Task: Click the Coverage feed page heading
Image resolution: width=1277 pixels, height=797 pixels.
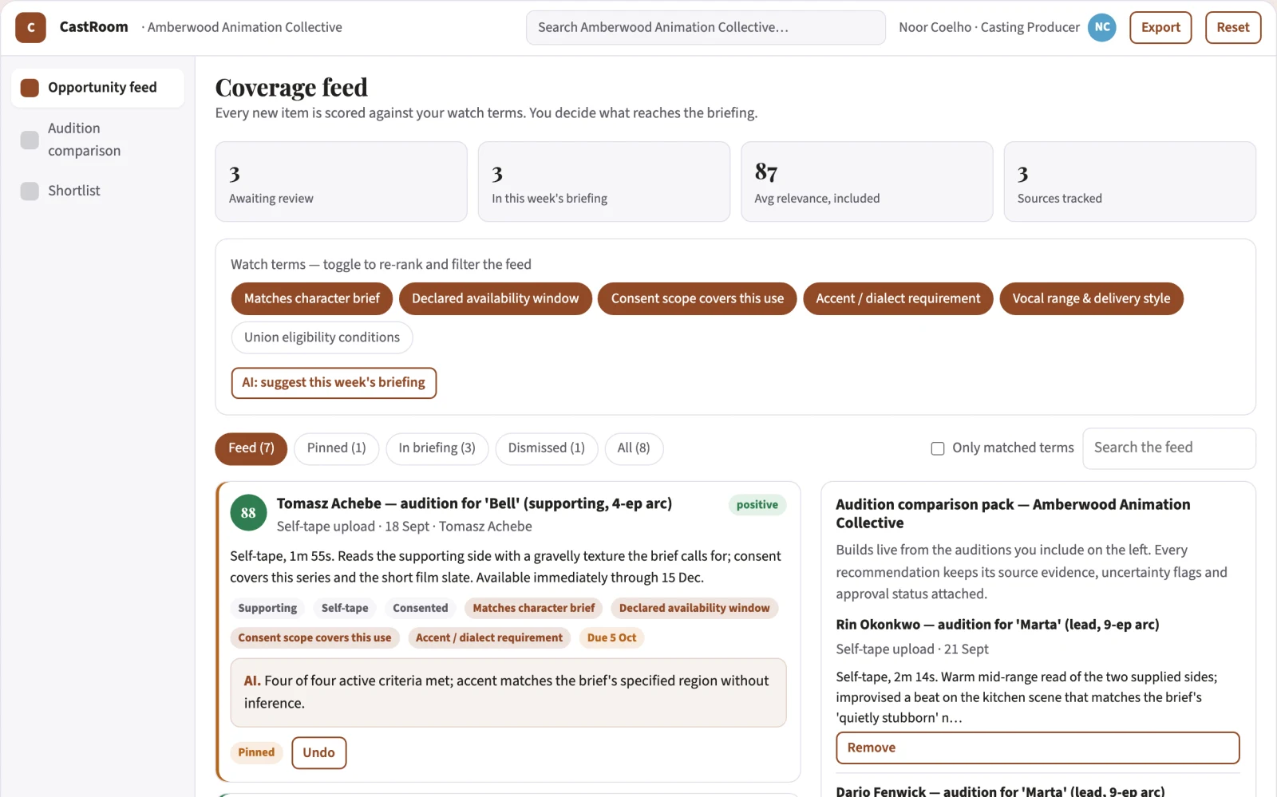Action: tap(291, 88)
